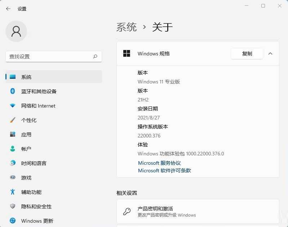Viewport: 288px width, 227px height.
Task: Click the 辅助功能 accessibility icon
Action: coord(13,192)
